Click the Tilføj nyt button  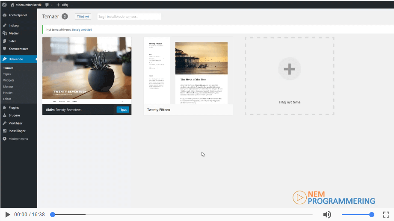83,17
